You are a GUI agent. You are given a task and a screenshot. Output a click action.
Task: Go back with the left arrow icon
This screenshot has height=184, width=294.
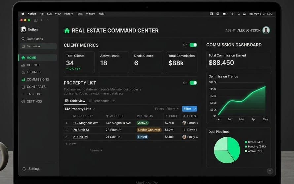[42, 20]
